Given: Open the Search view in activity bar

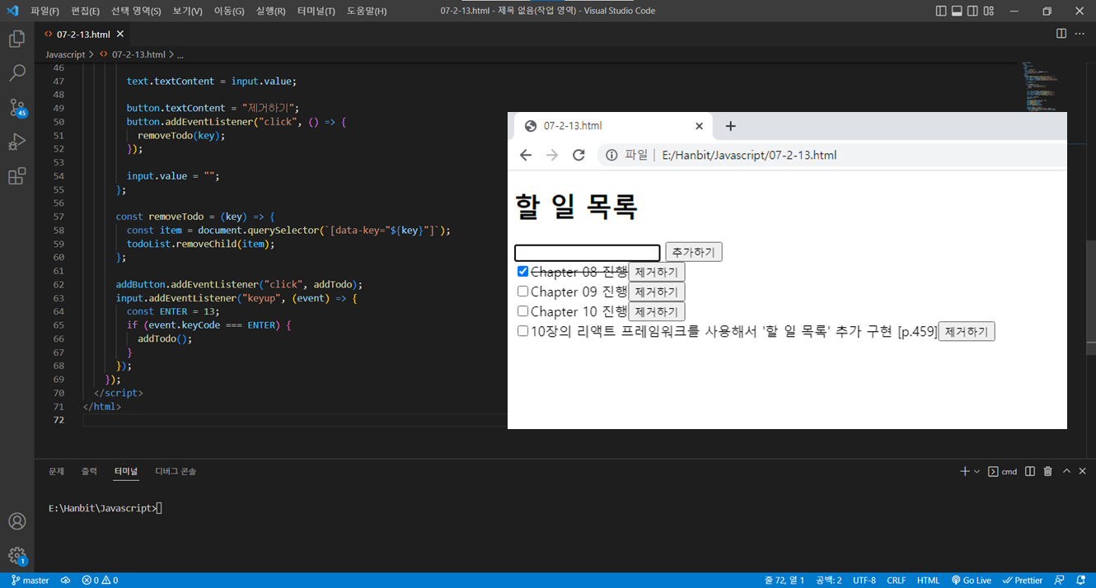Looking at the screenshot, I should tap(16, 73).
